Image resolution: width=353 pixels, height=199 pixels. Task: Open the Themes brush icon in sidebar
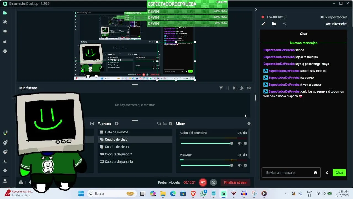tap(5, 22)
